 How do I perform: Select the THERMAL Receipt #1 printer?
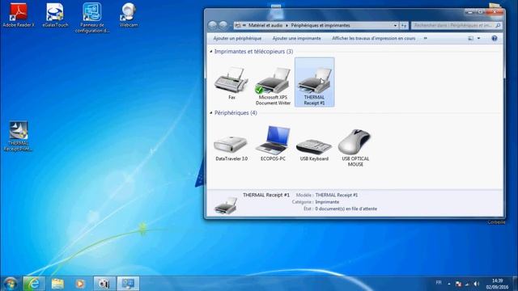[x=314, y=82]
